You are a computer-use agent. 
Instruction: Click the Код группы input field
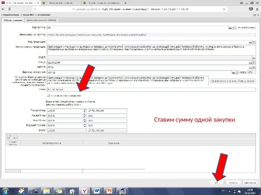pos(137,28)
